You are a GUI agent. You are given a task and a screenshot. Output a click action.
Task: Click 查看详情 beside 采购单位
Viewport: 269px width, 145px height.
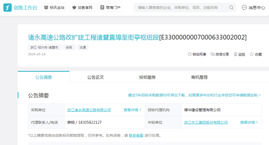[x=132, y=110]
